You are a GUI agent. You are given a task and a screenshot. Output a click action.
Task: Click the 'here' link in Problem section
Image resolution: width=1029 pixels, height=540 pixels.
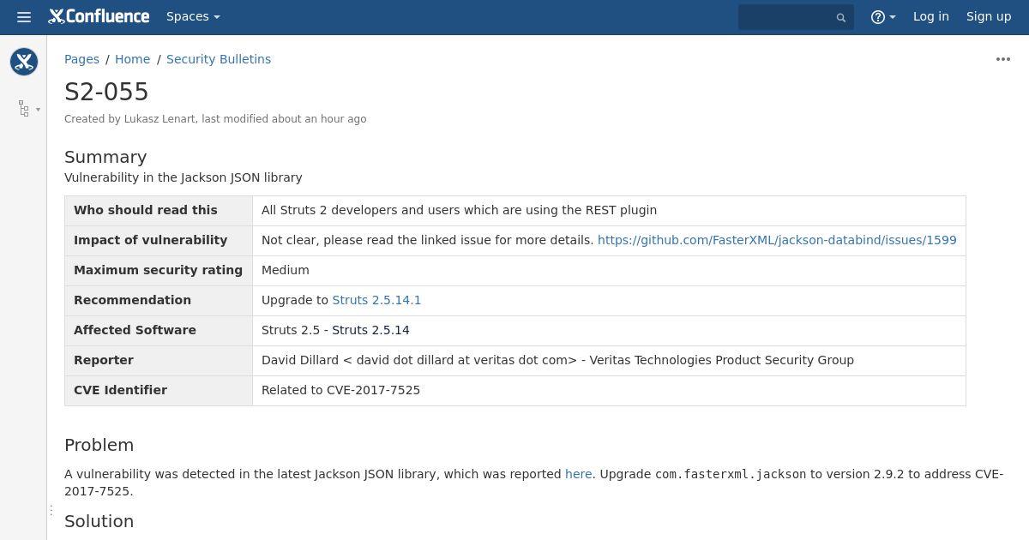pyautogui.click(x=578, y=474)
